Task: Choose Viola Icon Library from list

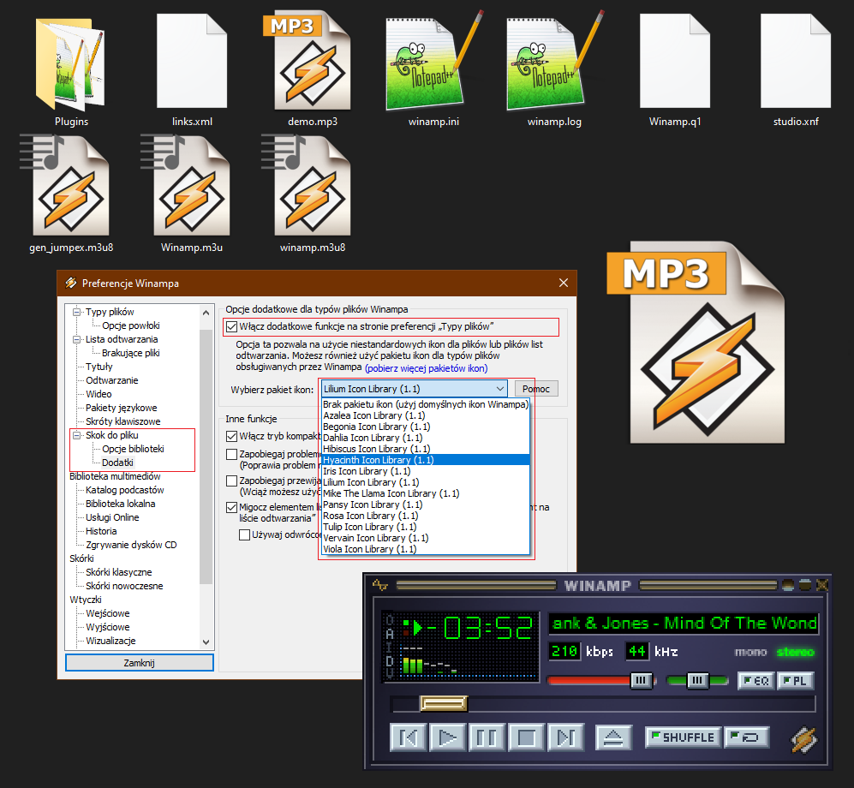Action: coord(426,549)
